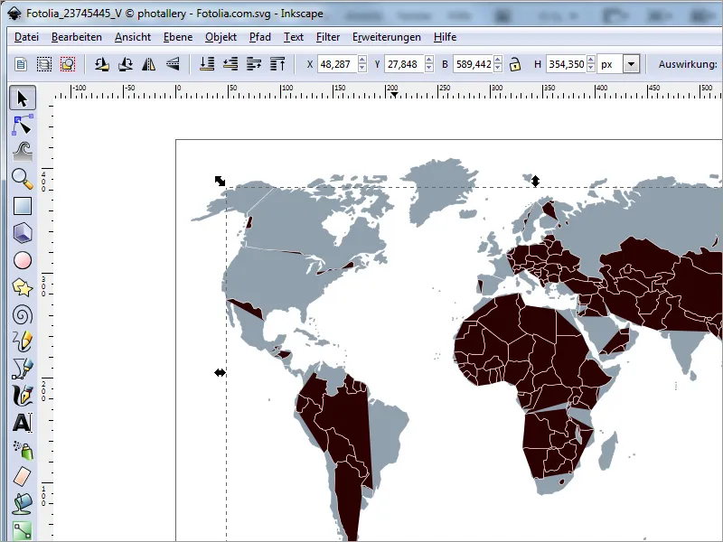Open the Bearbeiten menu
This screenshot has width=723, height=542.
point(77,37)
